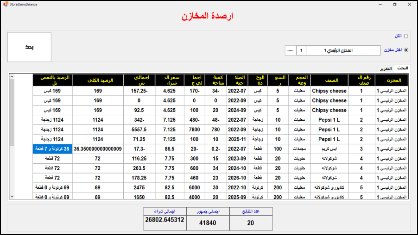418x235 pixels.
Task: Click the scroll down arrow of table
Action: (x=12, y=197)
